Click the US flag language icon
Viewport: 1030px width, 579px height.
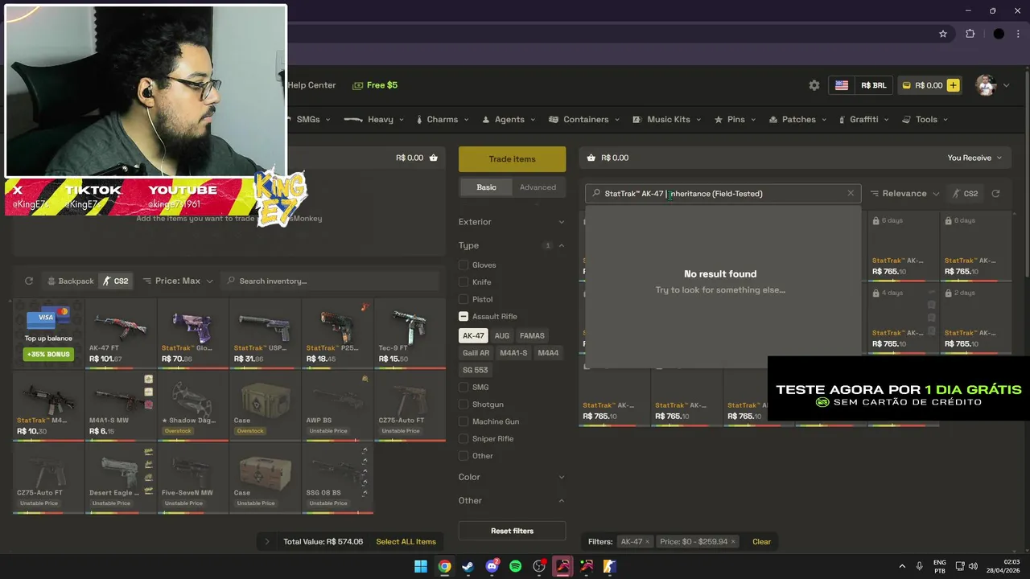tap(842, 85)
